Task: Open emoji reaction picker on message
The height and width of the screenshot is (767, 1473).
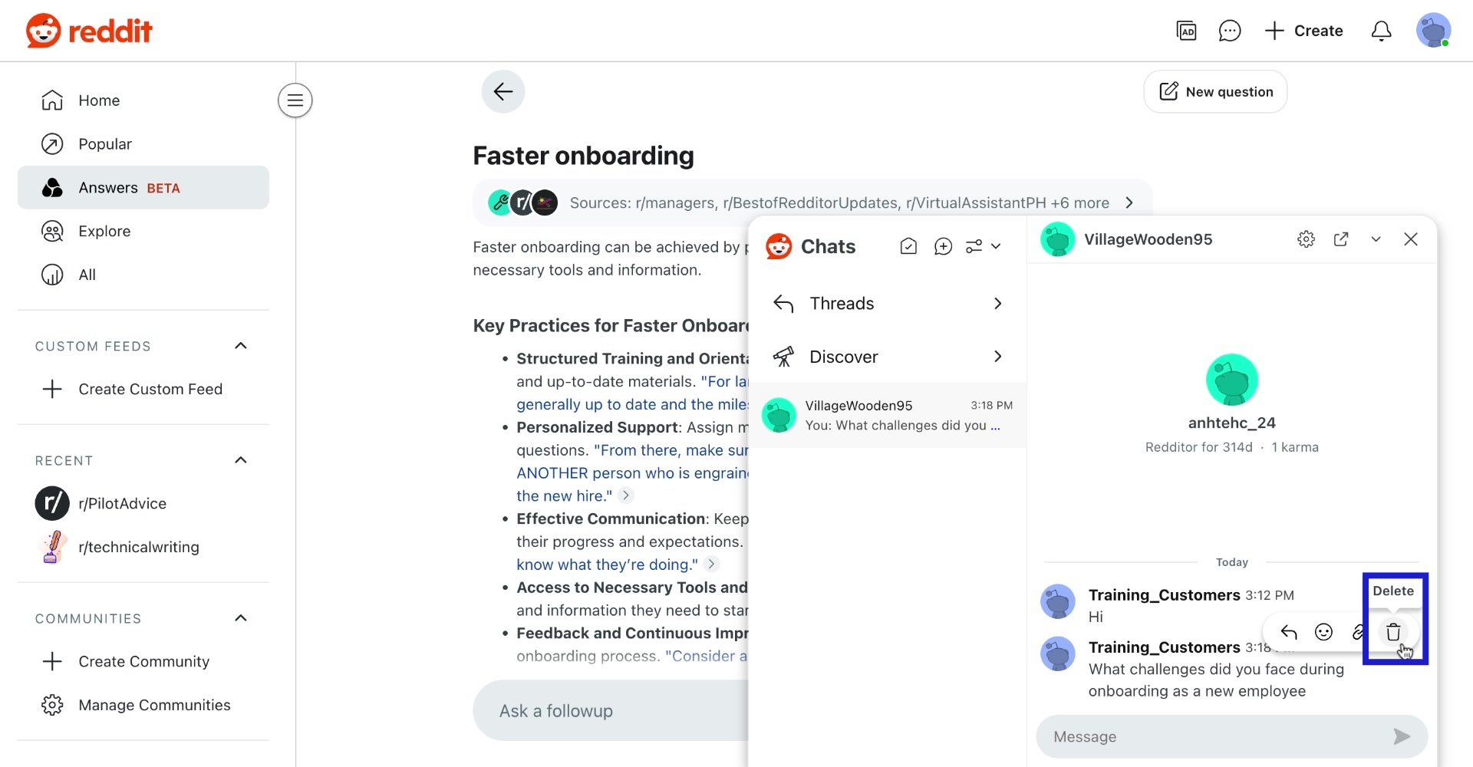Action: pos(1323,632)
